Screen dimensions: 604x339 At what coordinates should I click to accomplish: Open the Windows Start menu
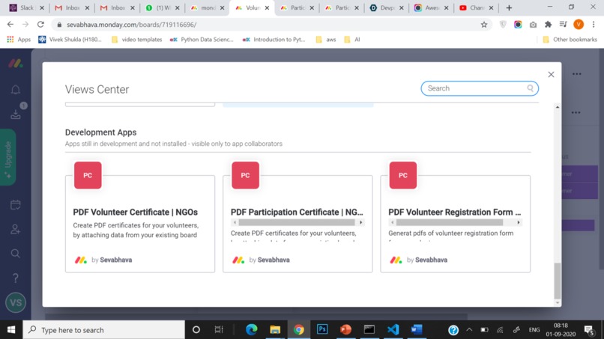11,330
